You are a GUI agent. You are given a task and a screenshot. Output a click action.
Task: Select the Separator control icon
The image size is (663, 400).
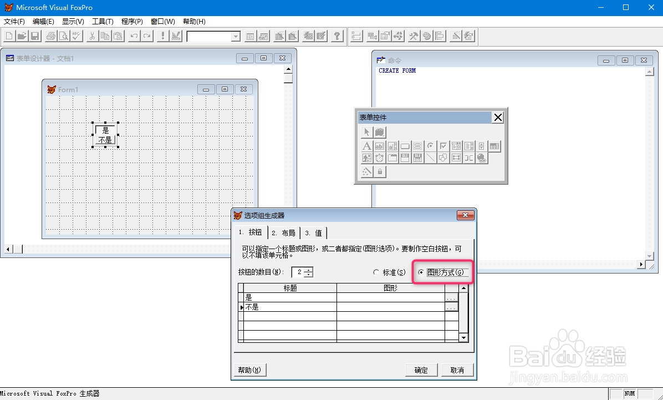468,158
